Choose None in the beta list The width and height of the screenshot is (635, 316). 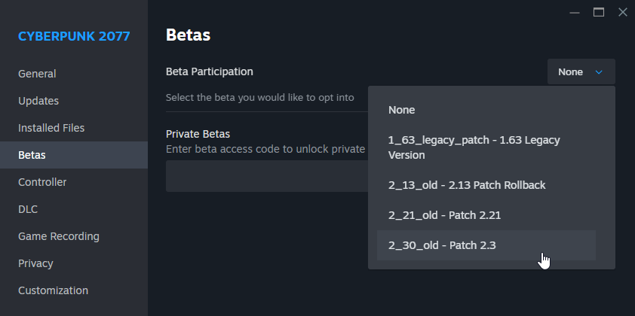click(402, 110)
